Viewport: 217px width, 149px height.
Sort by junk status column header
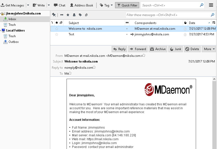185,23
